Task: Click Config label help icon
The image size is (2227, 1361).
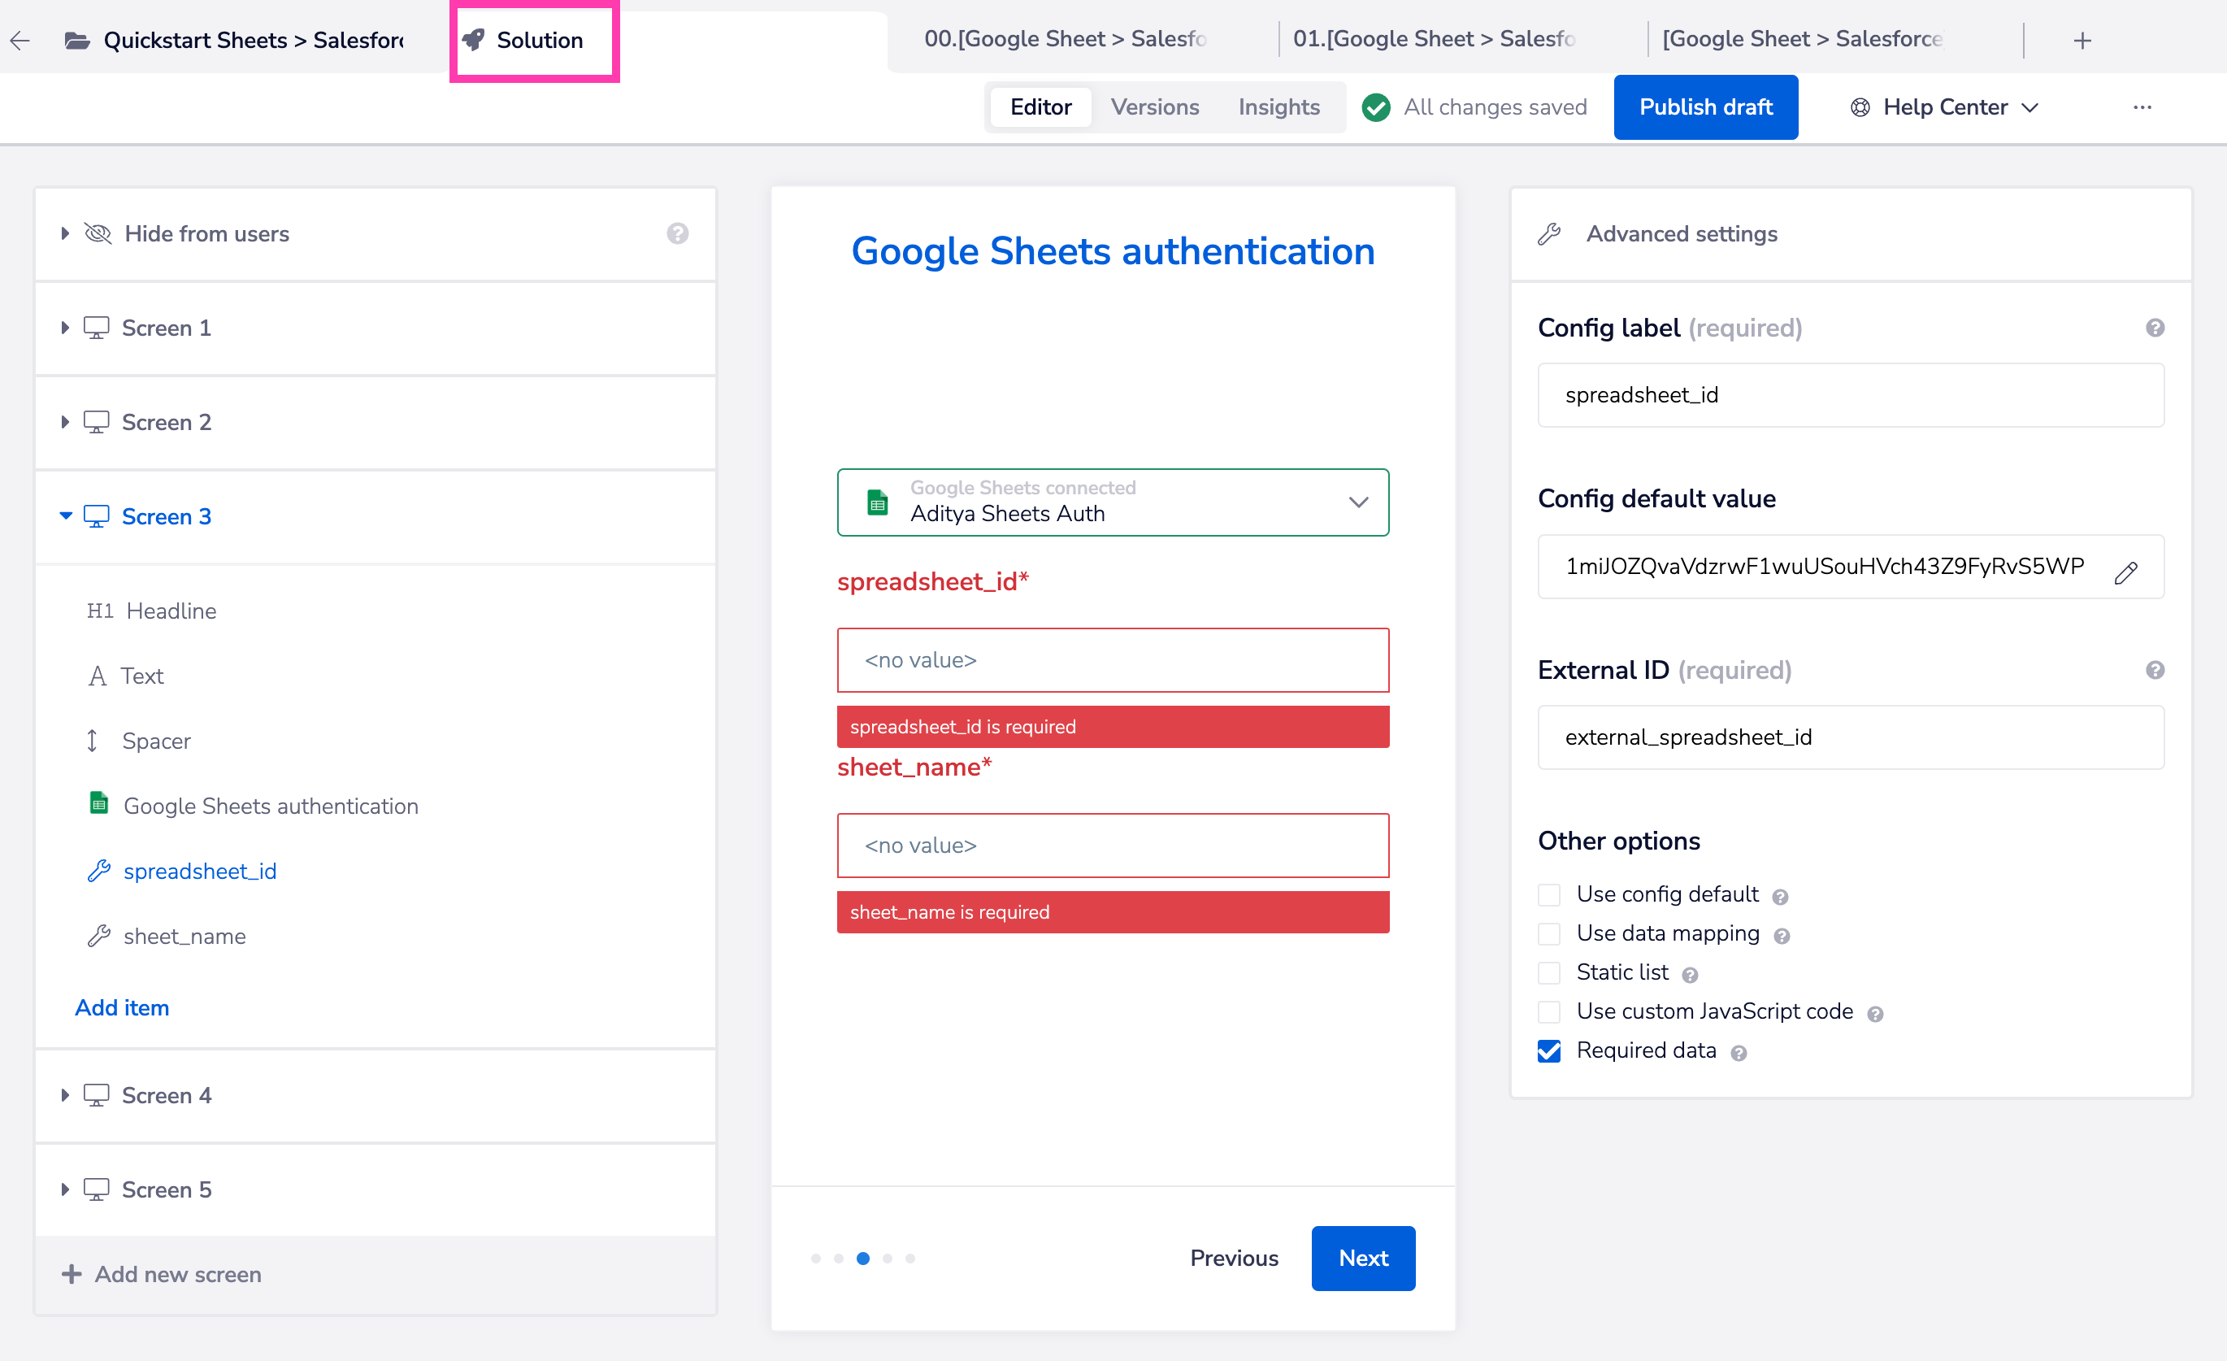Action: click(2155, 328)
